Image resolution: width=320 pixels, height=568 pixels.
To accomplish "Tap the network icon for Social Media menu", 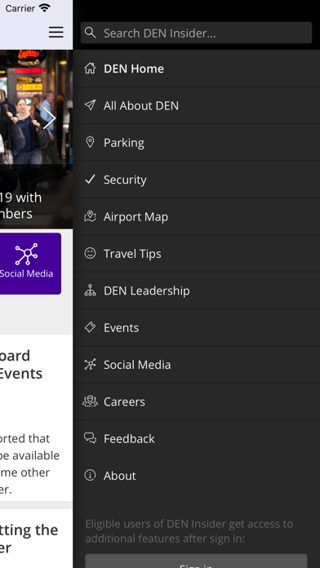I will point(90,364).
